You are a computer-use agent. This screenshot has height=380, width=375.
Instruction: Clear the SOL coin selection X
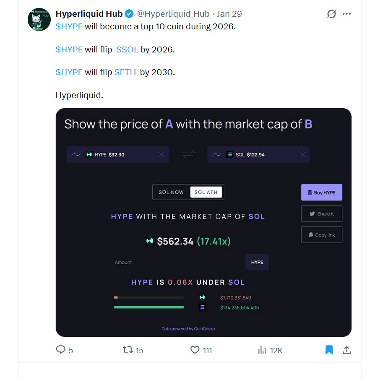coord(302,155)
